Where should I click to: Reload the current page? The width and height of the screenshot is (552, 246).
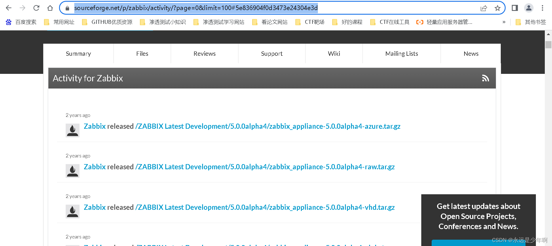point(36,8)
